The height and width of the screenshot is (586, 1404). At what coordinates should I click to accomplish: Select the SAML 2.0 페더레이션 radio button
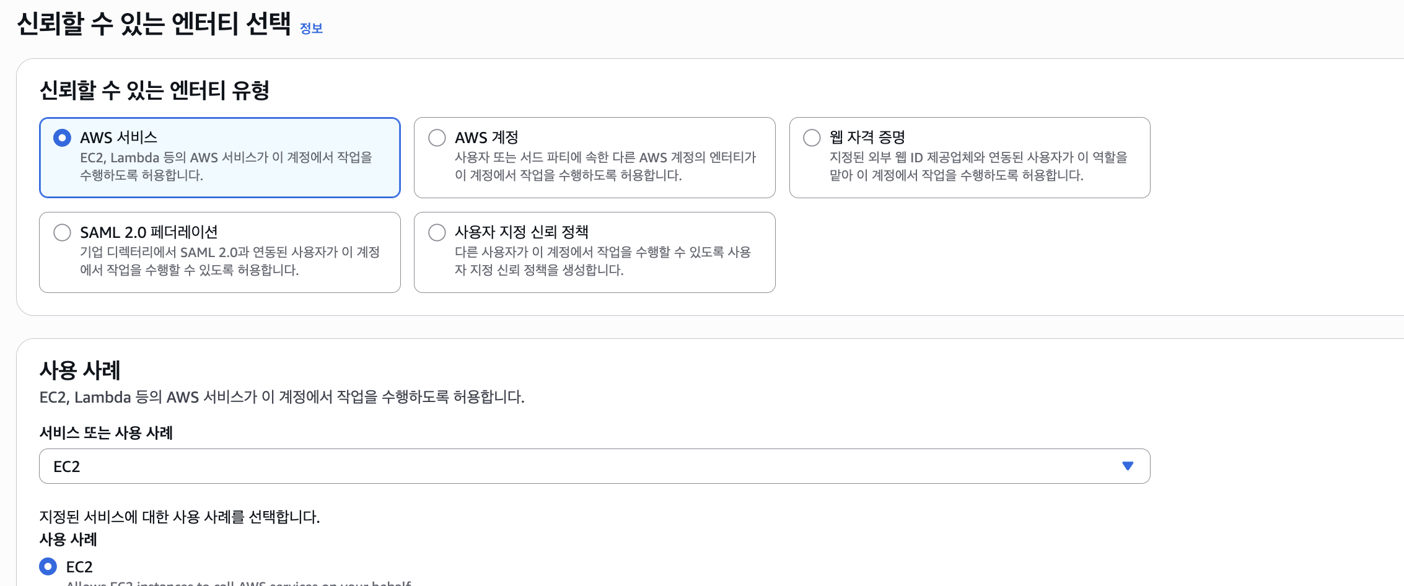click(x=62, y=232)
